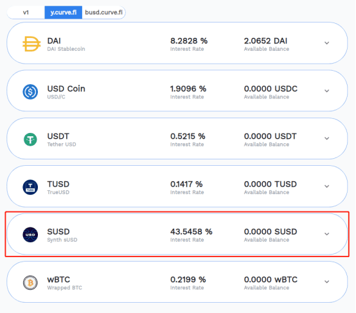Click the 43.5458 % SUSD interest rate
The image size is (356, 313).
click(x=191, y=231)
